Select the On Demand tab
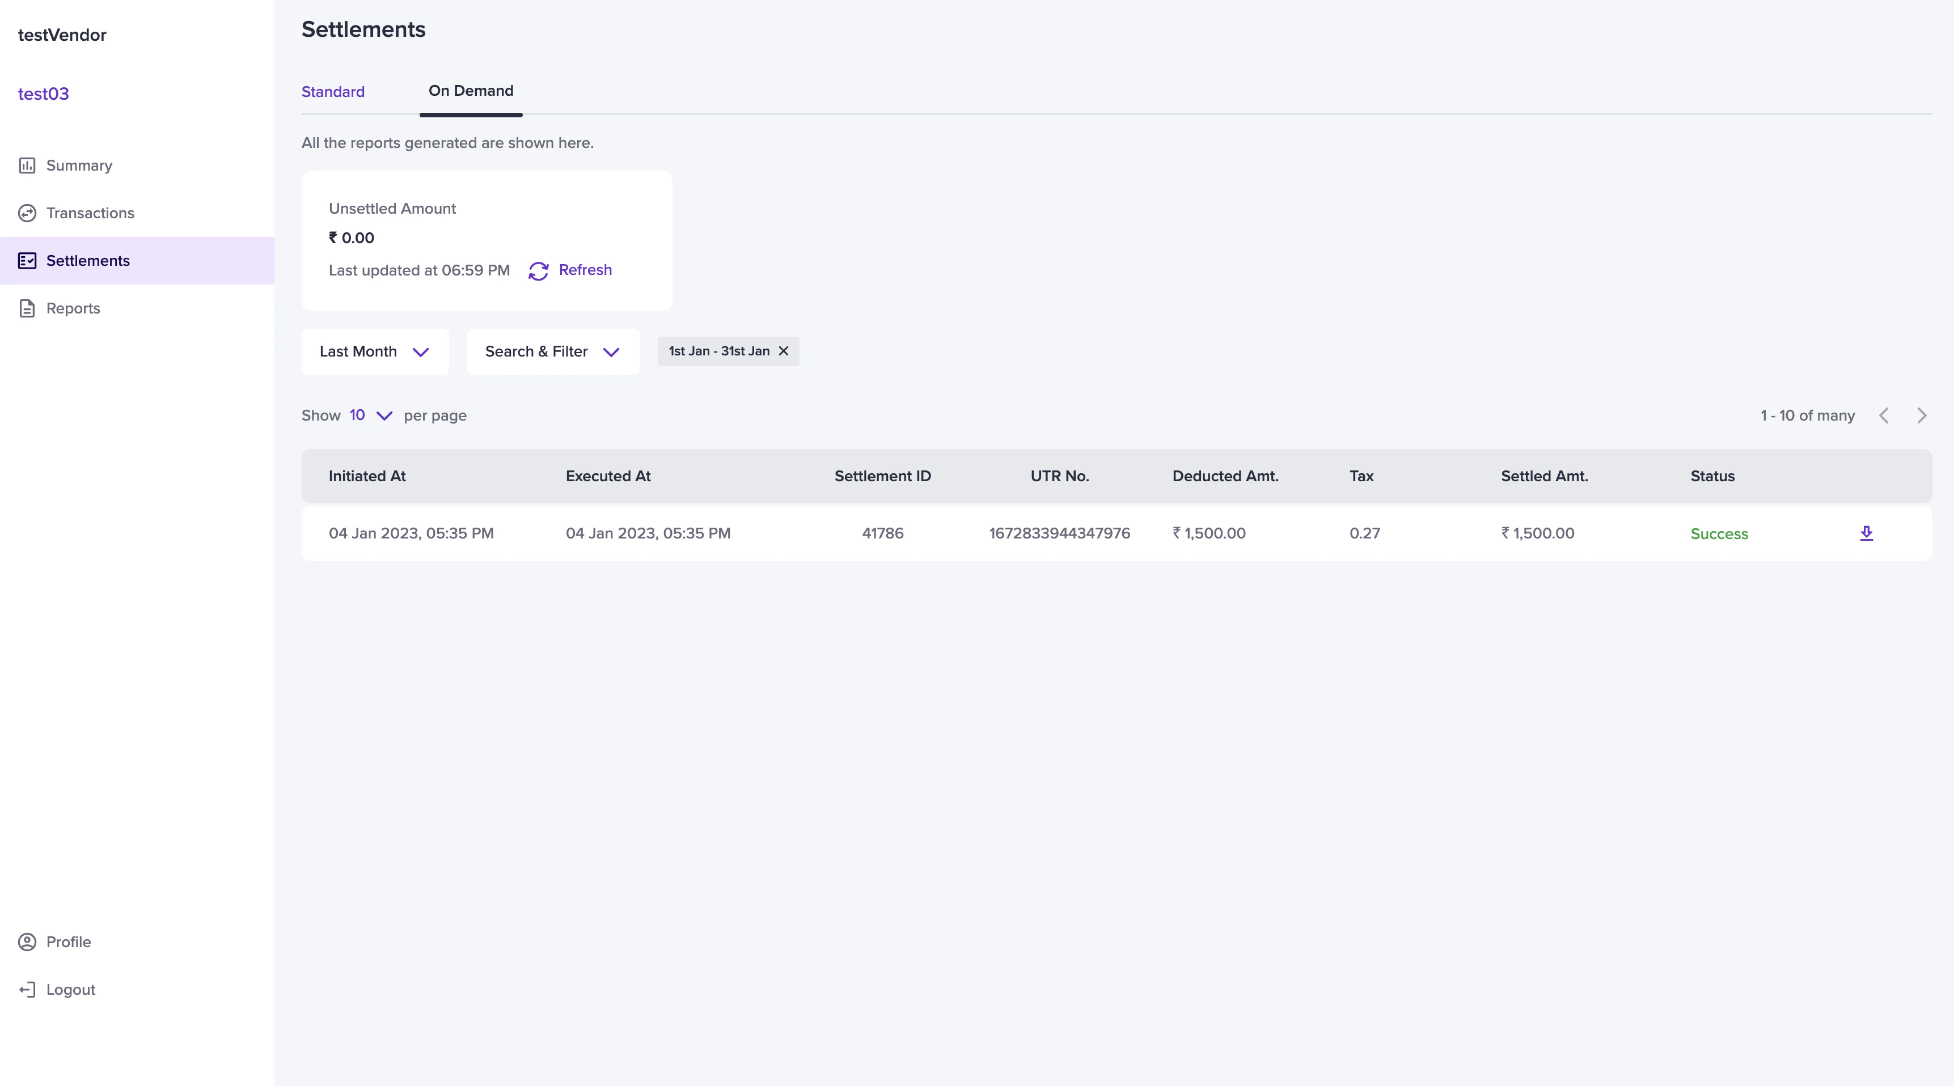 point(470,91)
